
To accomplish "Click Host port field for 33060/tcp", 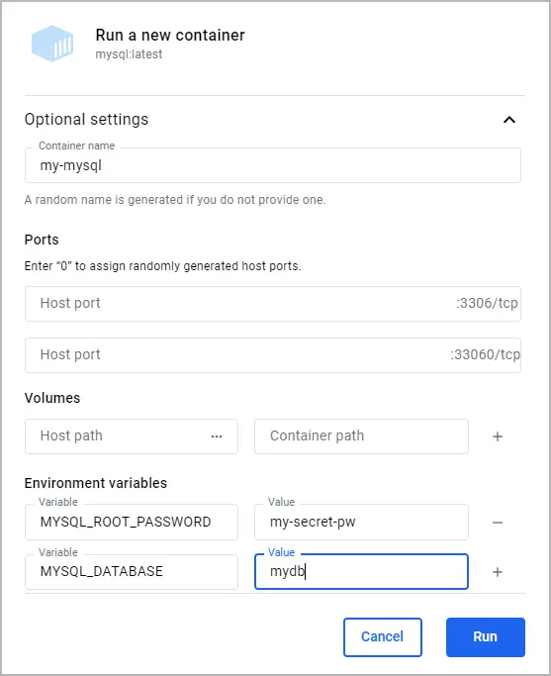I will click(273, 354).
